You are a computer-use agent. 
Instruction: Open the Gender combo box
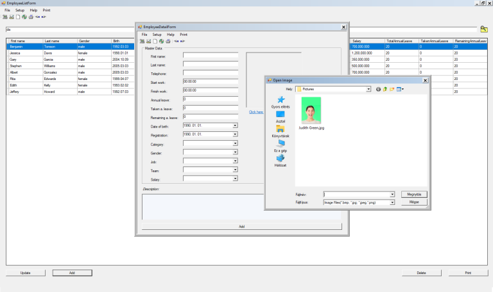tap(235, 153)
